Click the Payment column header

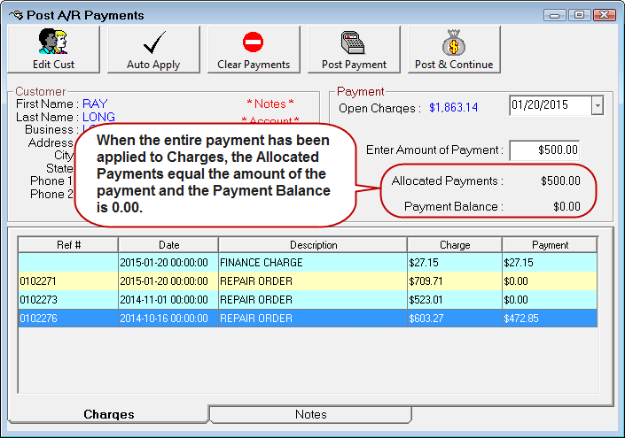(x=549, y=245)
